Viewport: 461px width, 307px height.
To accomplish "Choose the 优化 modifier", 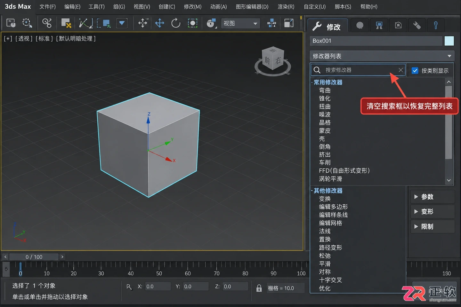I will (325, 288).
